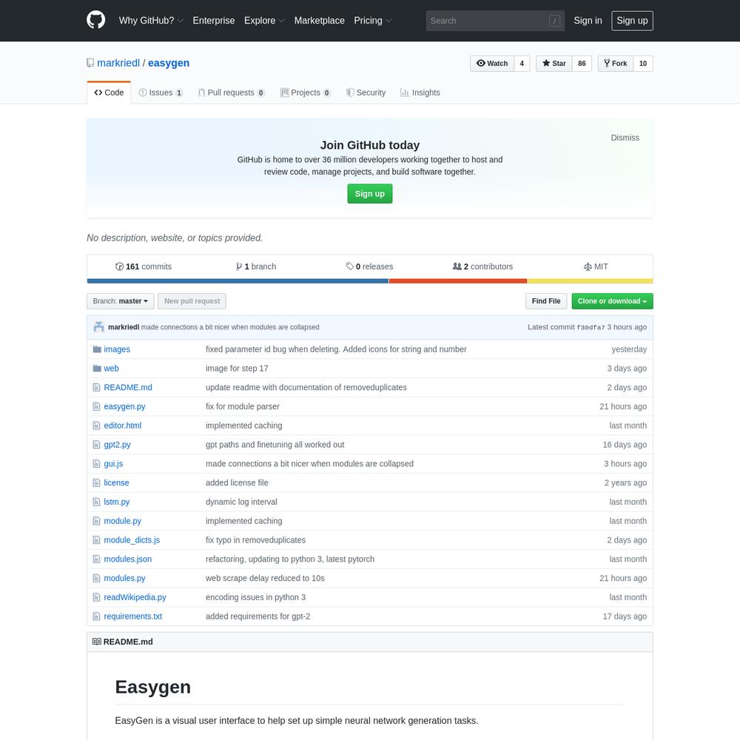Open the Projects tab
The width and height of the screenshot is (740, 740).
306,92
